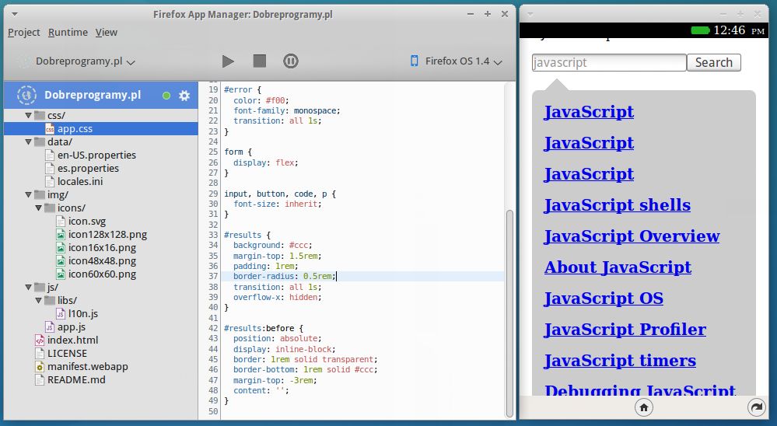Start the app with the play button

click(x=227, y=61)
